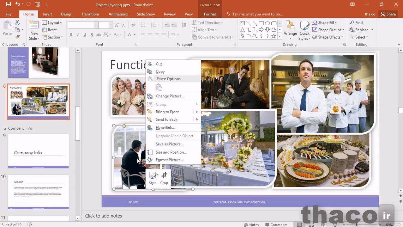Expand the font size combo box
The height and width of the screenshot is (227, 403).
coord(111,25)
